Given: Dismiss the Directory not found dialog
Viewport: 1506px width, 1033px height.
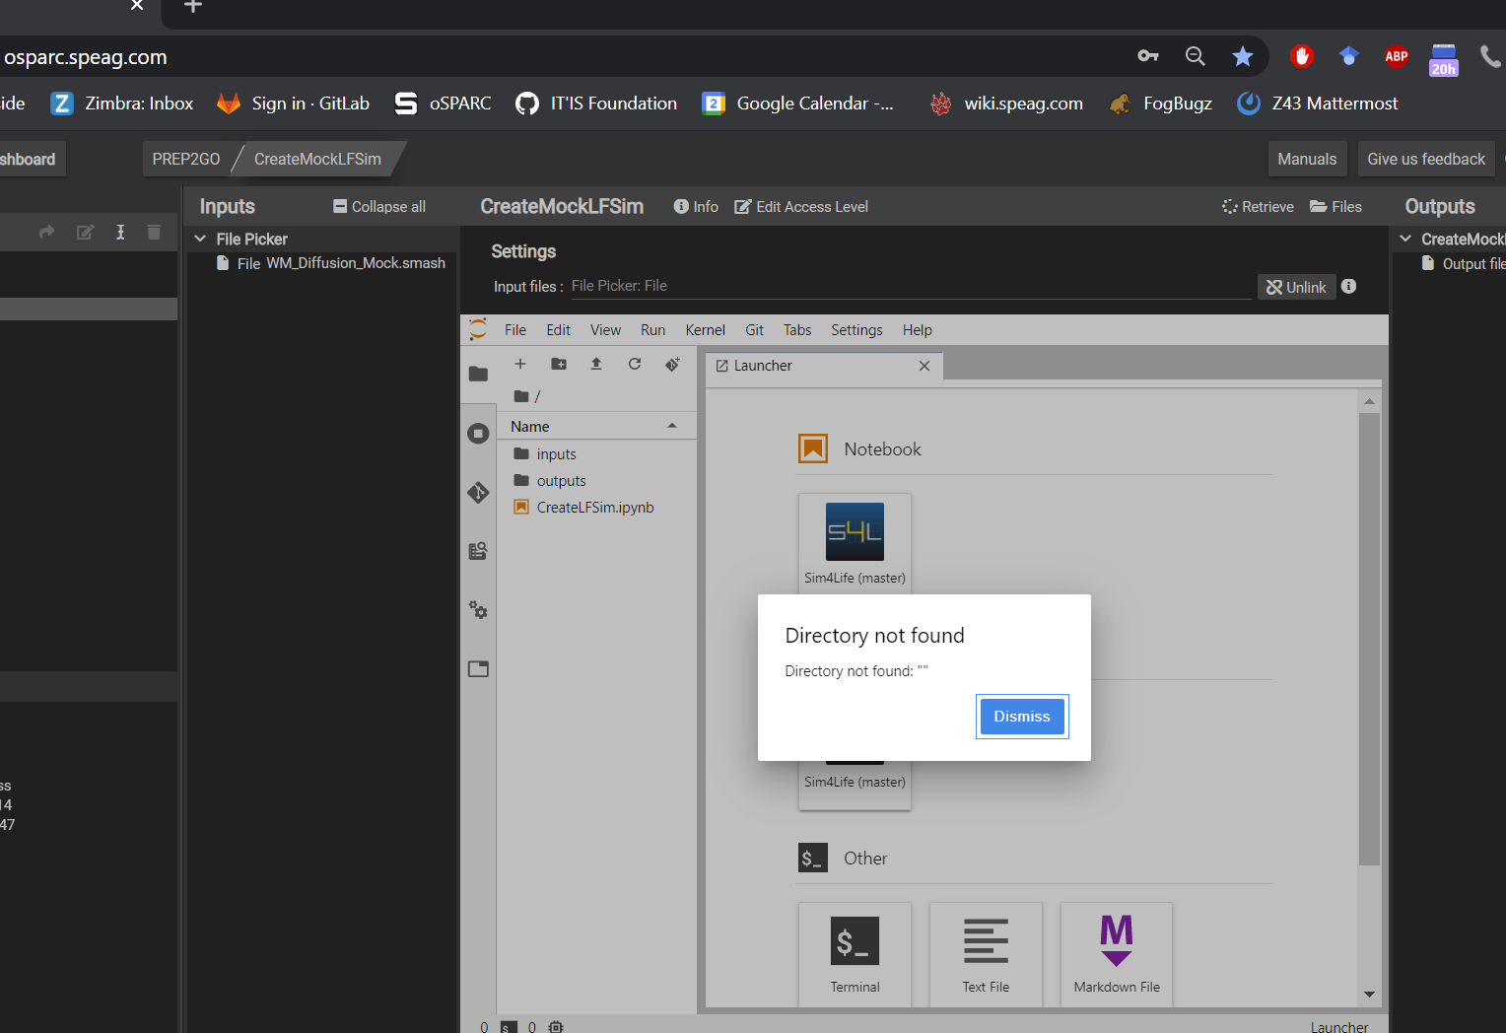Looking at the screenshot, I should [1021, 716].
